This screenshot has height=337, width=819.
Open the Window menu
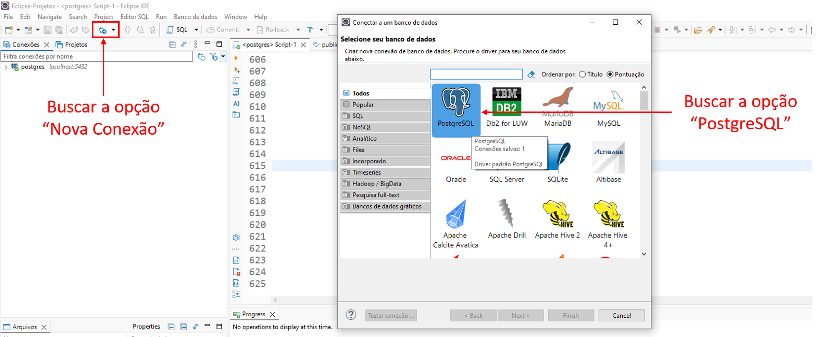click(236, 17)
